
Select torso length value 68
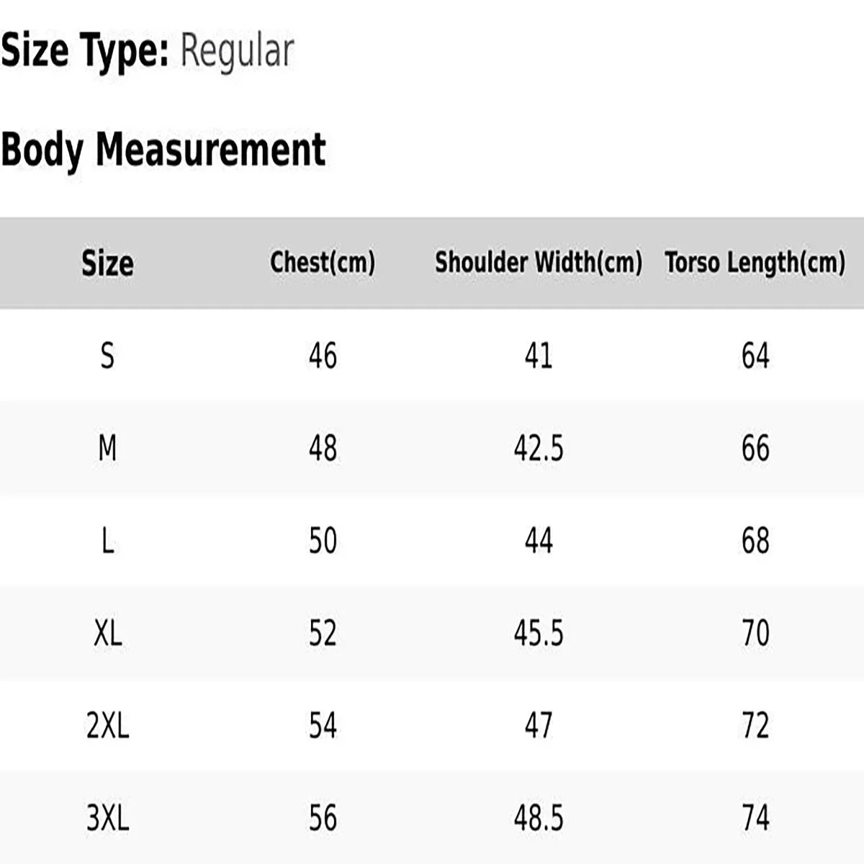tap(755, 541)
